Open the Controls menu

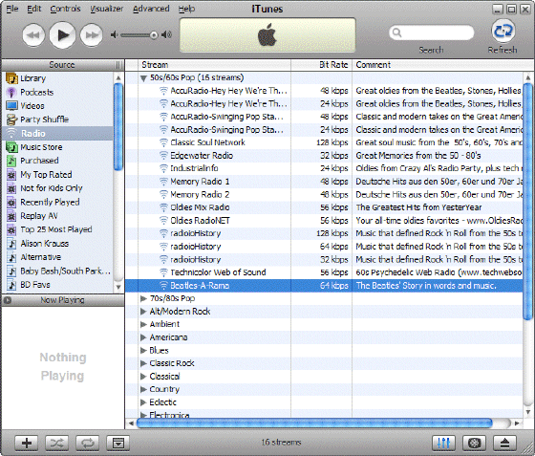65,9
